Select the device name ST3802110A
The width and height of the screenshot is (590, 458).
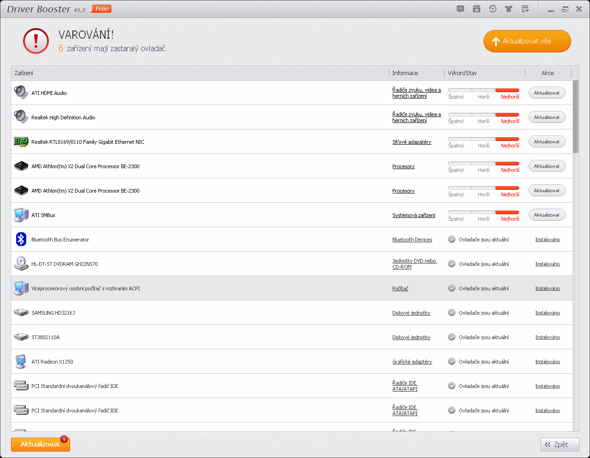coord(45,337)
